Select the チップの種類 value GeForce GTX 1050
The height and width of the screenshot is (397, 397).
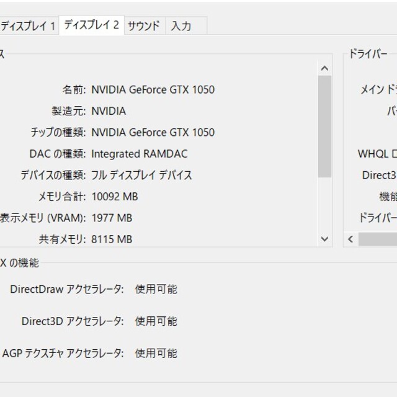point(153,132)
